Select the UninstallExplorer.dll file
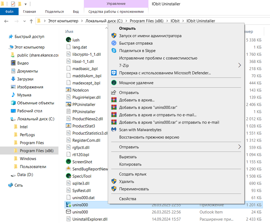 point(90,219)
